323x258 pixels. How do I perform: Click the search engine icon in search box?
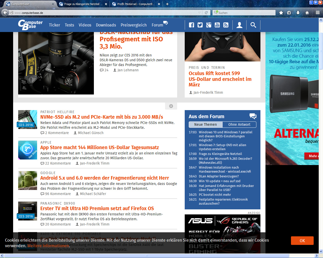click(216, 12)
